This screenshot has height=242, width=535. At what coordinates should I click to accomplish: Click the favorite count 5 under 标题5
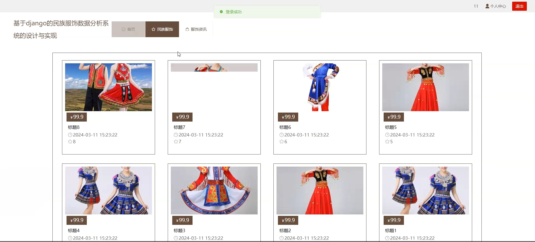391,142
